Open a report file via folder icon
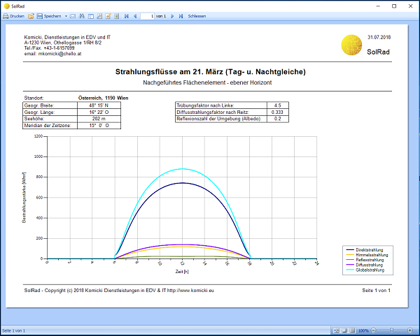 click(x=31, y=15)
